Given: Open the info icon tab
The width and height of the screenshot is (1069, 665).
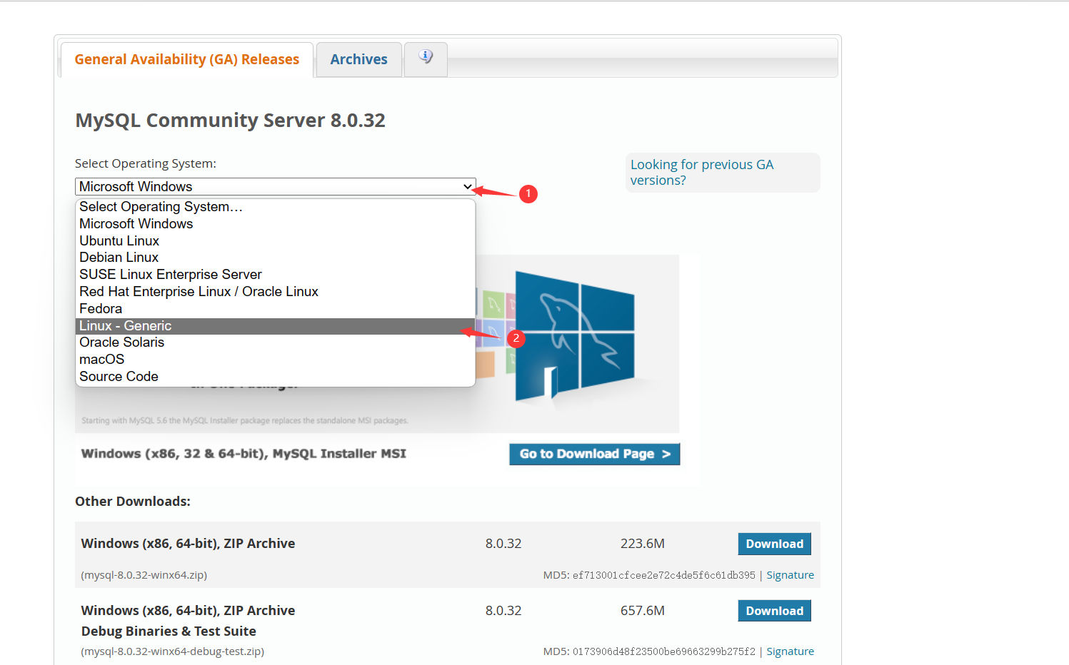Looking at the screenshot, I should (426, 59).
